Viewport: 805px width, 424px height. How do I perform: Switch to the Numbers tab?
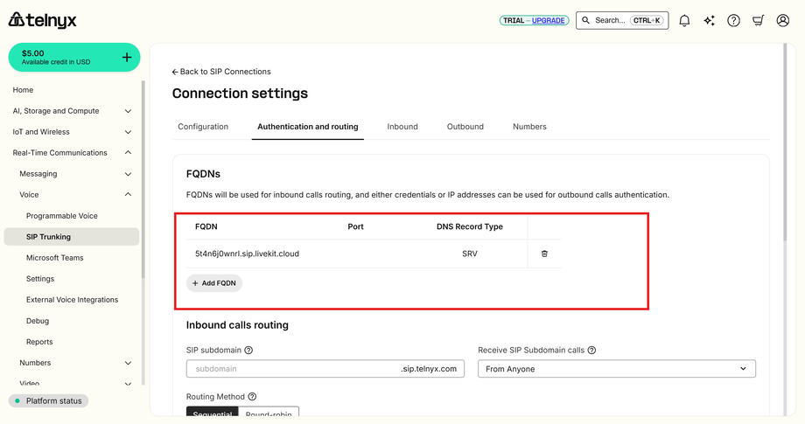point(529,127)
